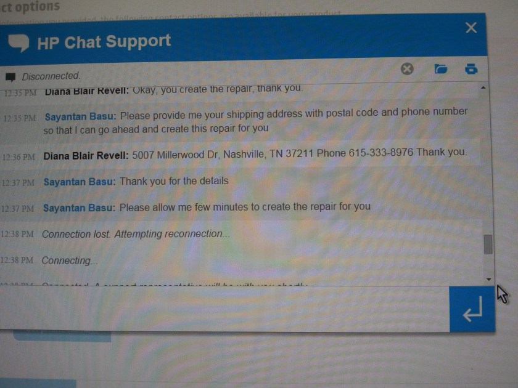
Task: Save the transcript with the folder icon
Action: pyautogui.click(x=441, y=68)
